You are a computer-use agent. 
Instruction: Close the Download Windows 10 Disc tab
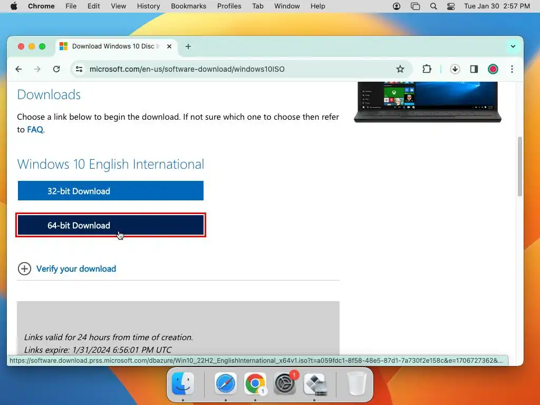coord(169,46)
